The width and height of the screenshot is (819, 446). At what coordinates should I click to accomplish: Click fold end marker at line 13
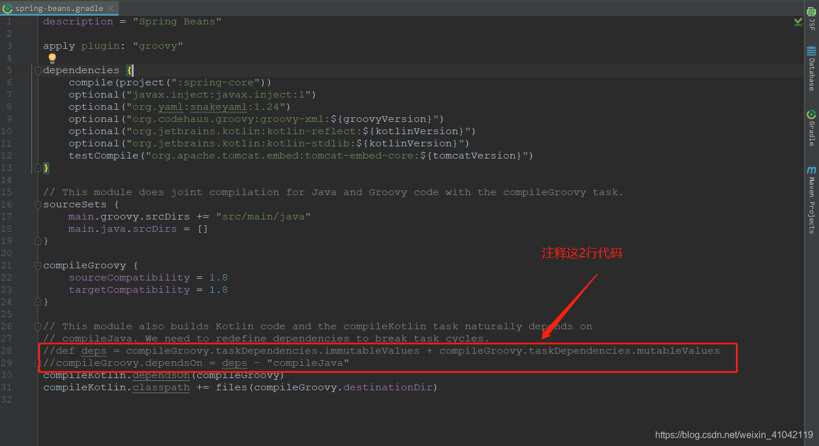pyautogui.click(x=38, y=168)
